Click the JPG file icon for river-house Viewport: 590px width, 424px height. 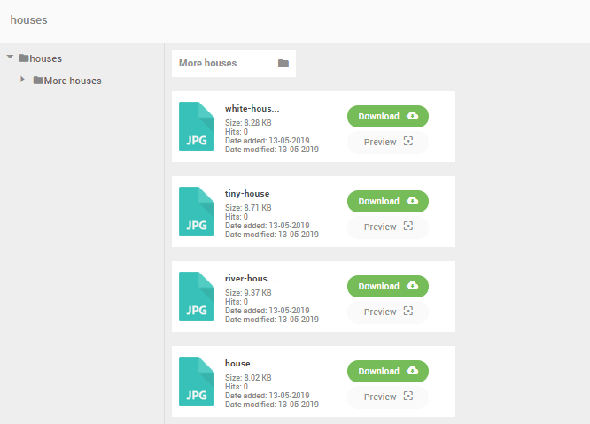[x=197, y=297]
